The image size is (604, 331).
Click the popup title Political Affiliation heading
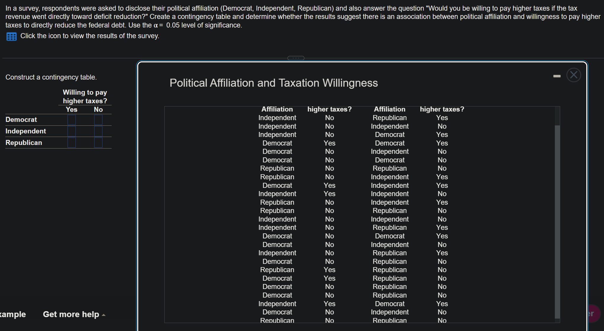(274, 83)
